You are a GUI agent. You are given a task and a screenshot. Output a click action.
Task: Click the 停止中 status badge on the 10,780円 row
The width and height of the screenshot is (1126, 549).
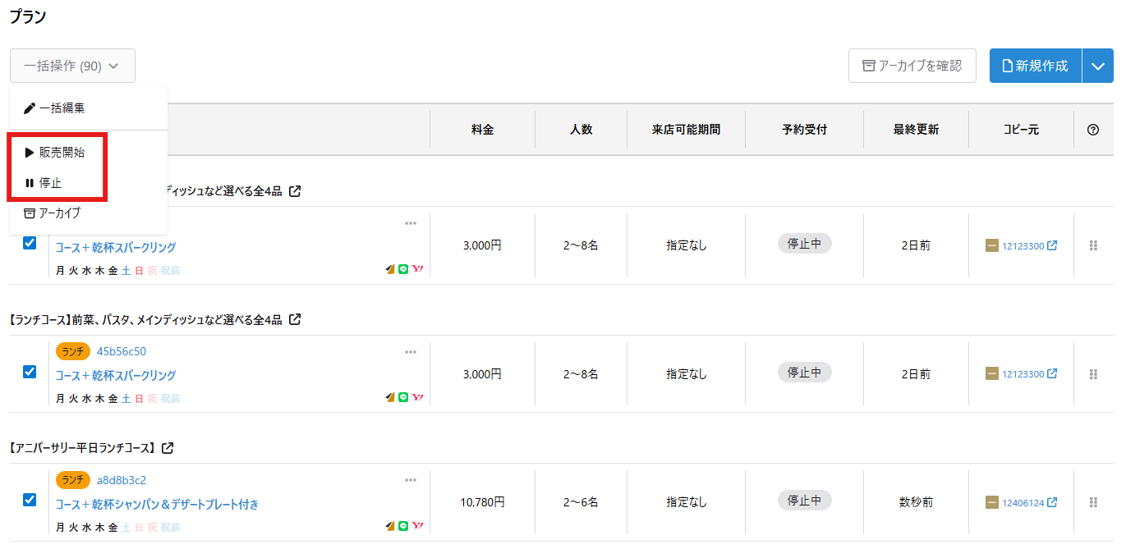(x=805, y=501)
